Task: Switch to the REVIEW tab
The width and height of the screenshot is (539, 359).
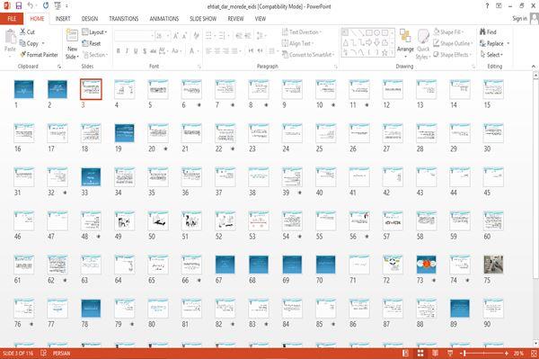Action: click(235, 19)
